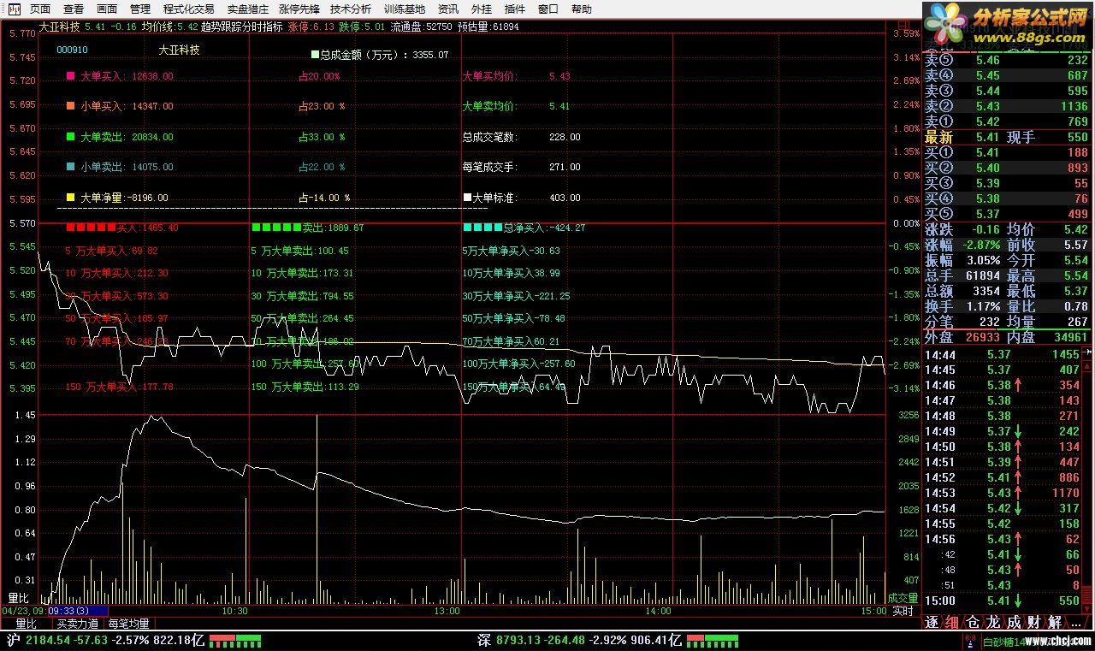The height and width of the screenshot is (651, 1095).
Task: Select the 解 tab in the right panel
Action: (1055, 622)
